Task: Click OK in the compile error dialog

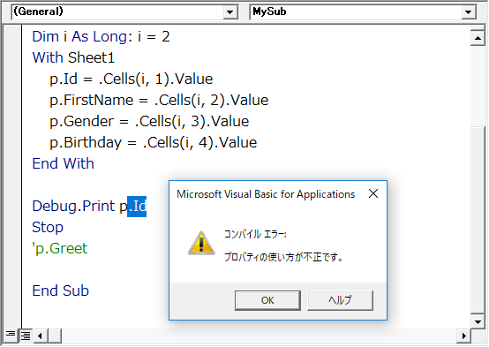Action: tap(267, 300)
